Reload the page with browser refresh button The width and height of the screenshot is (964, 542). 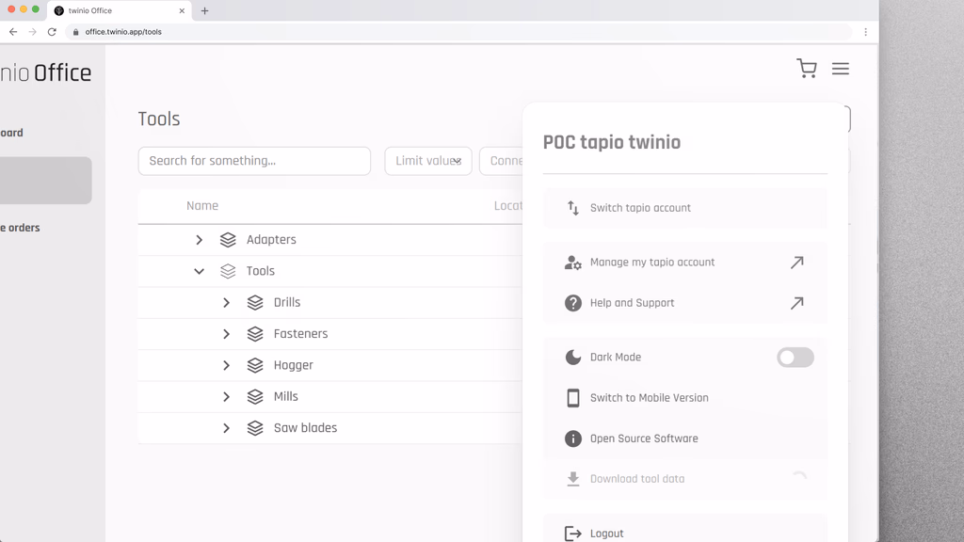point(52,32)
